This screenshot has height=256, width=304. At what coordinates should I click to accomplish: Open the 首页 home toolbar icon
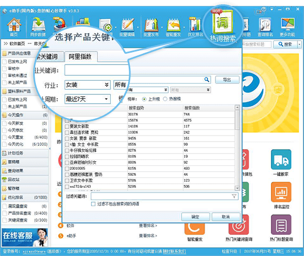pos(14,27)
